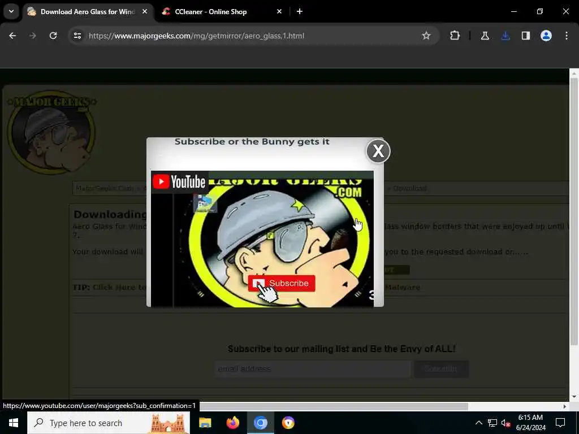Open Firefox from taskbar
Screen dimensions: 579x434
pyautogui.click(x=232, y=423)
